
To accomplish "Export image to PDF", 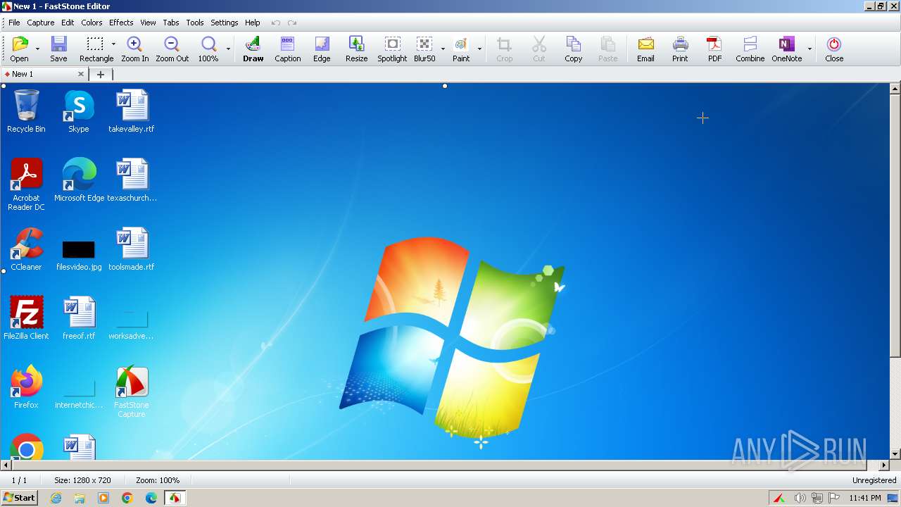I will point(714,49).
